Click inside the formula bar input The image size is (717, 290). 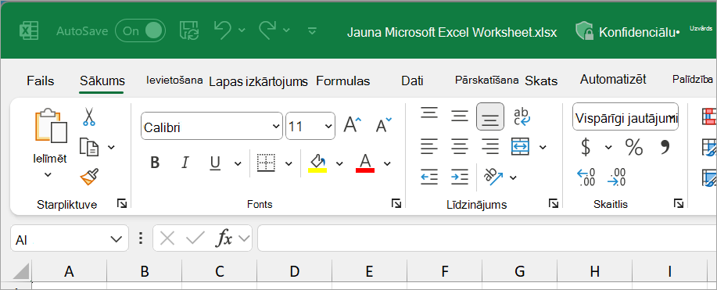click(x=487, y=238)
